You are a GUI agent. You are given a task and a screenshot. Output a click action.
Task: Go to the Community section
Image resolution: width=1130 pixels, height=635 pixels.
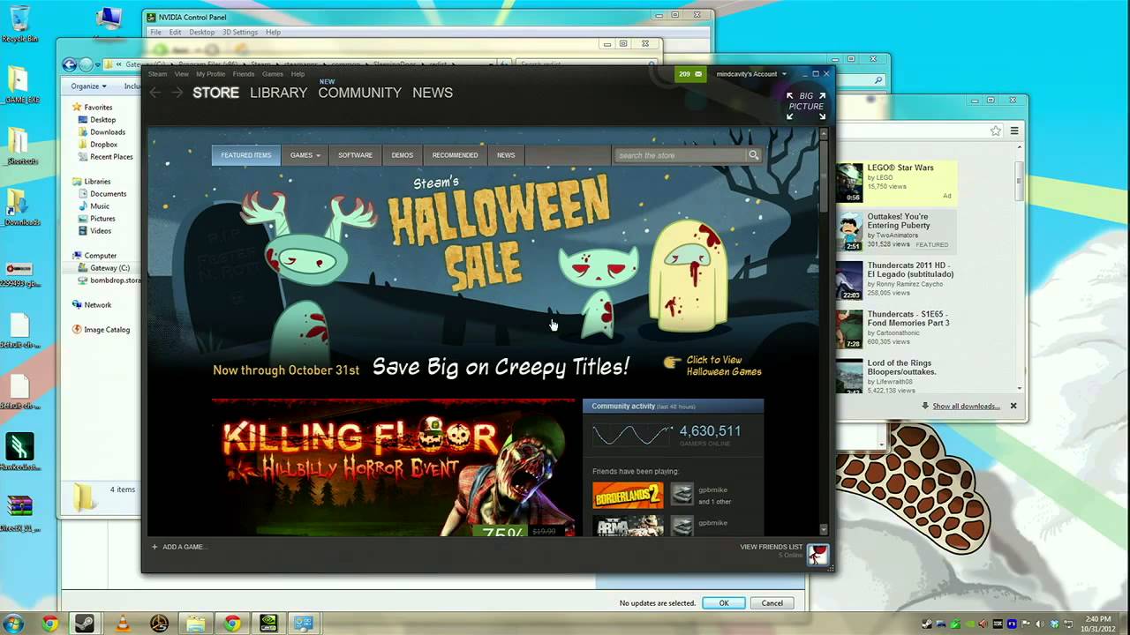coord(359,93)
